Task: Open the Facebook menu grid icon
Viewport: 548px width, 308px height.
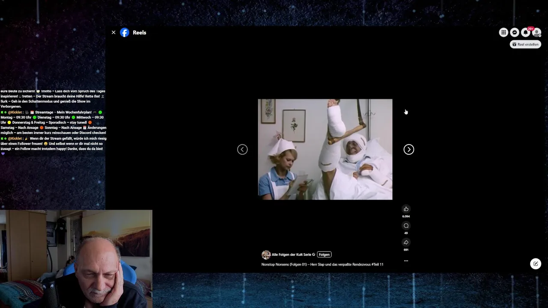Action: coord(503,33)
